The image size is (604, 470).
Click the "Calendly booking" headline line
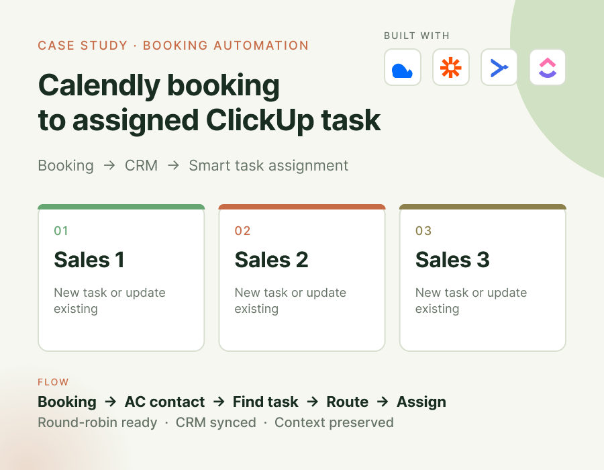click(x=158, y=86)
